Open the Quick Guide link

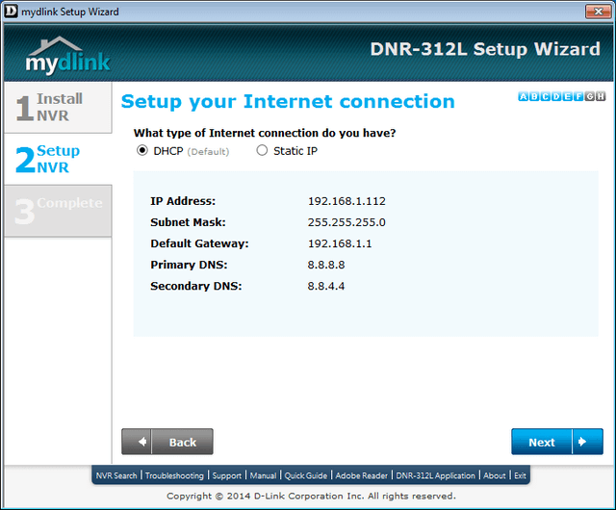coord(306,475)
